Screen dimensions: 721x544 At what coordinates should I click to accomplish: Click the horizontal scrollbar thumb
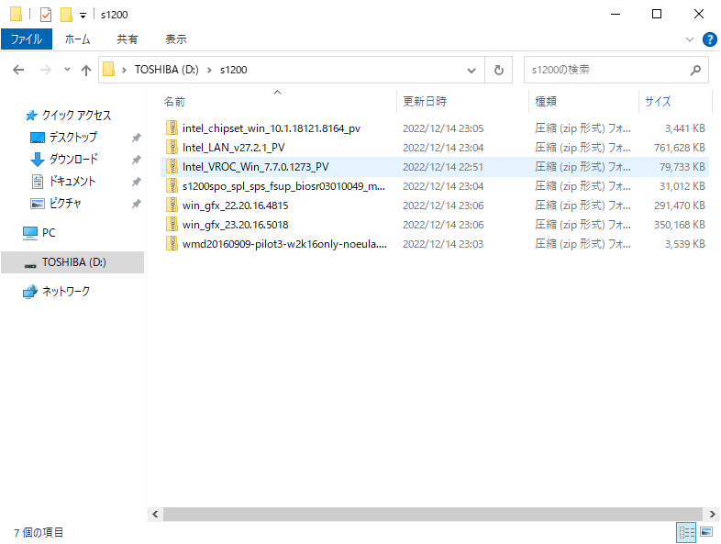433,514
